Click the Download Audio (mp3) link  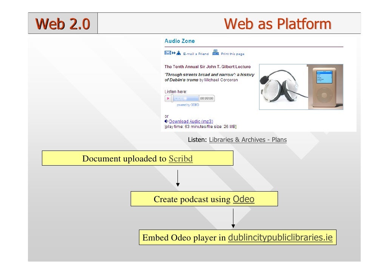(191, 122)
